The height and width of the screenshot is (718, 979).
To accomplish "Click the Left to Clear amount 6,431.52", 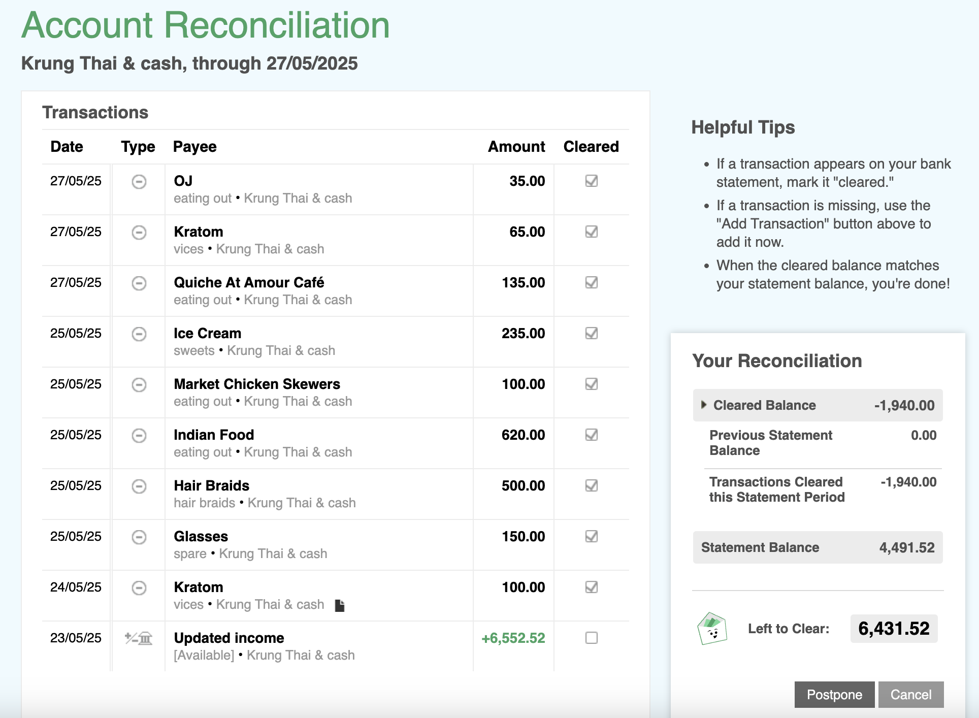I will [894, 629].
